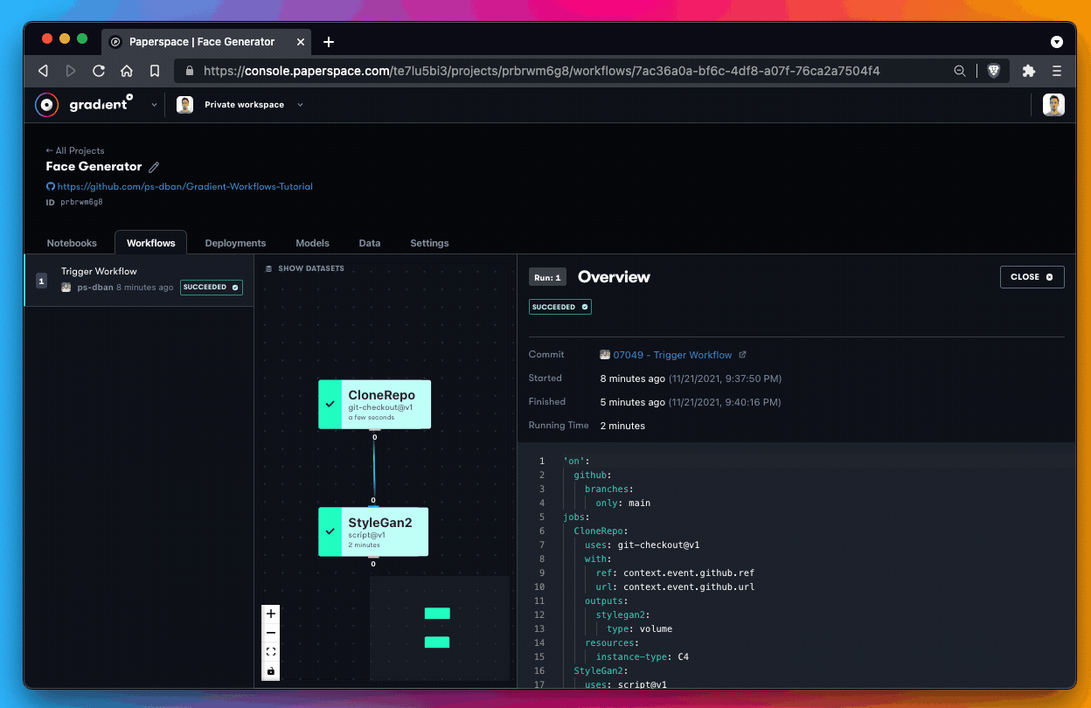Open the browser hamburger menu
The width and height of the screenshot is (1091, 708).
click(x=1057, y=71)
